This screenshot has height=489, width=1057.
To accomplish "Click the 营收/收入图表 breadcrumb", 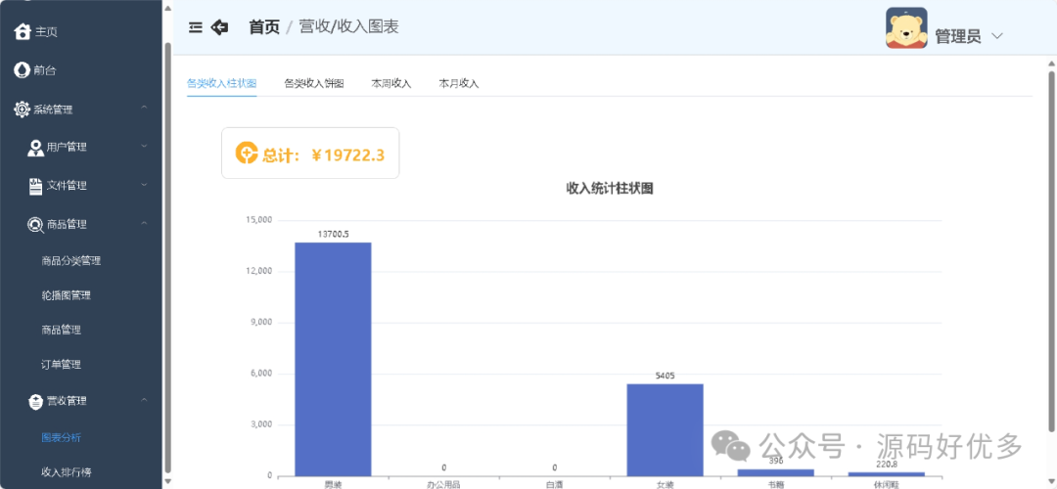I will (348, 27).
